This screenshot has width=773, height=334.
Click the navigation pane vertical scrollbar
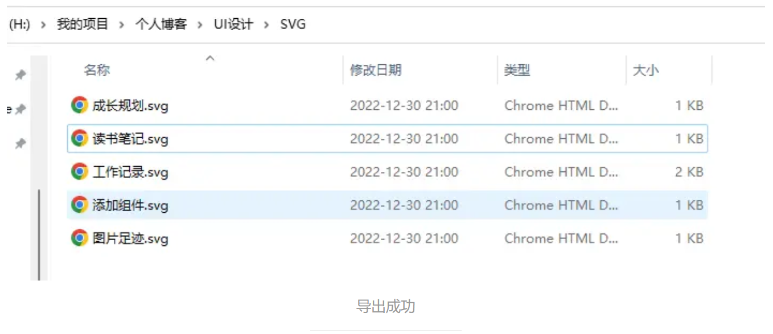point(39,234)
